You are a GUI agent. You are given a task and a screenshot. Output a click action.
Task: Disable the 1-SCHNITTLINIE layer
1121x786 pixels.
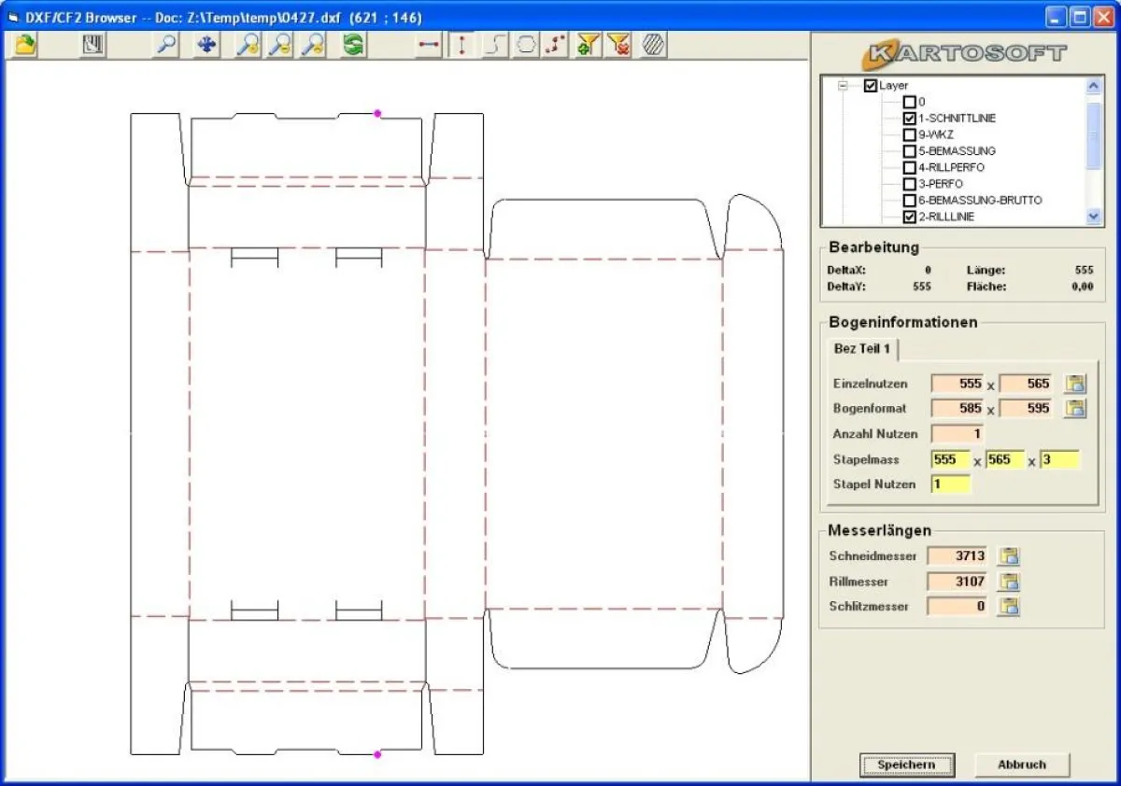tap(910, 118)
